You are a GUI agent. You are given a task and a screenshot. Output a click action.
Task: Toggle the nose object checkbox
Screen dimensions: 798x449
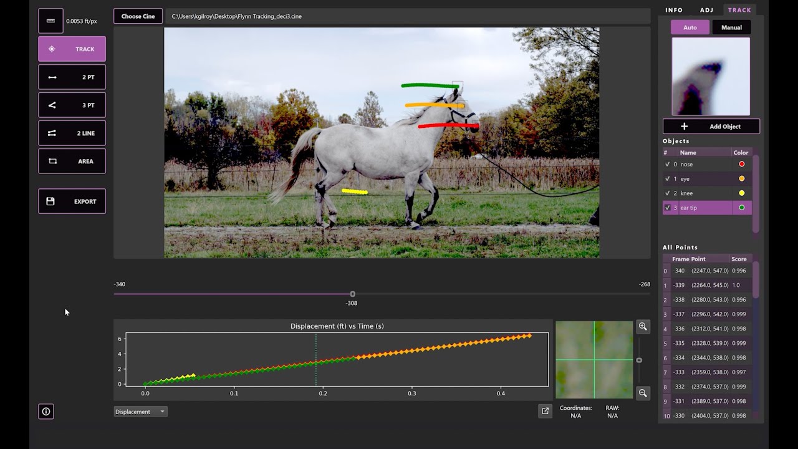(x=667, y=164)
